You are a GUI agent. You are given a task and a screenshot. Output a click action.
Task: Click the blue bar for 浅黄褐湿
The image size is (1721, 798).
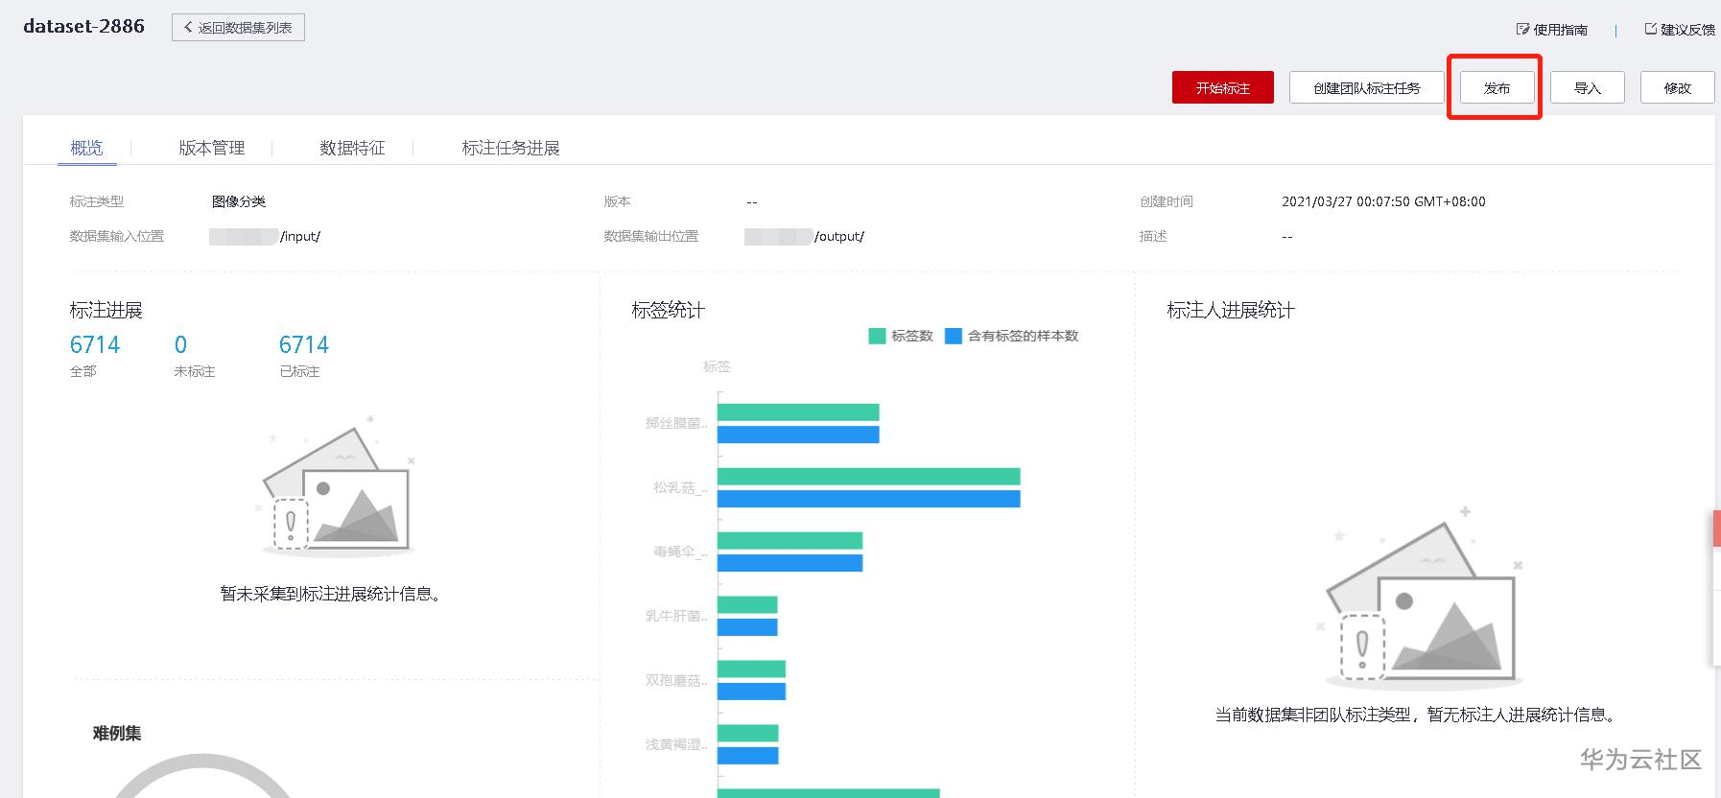748,756
